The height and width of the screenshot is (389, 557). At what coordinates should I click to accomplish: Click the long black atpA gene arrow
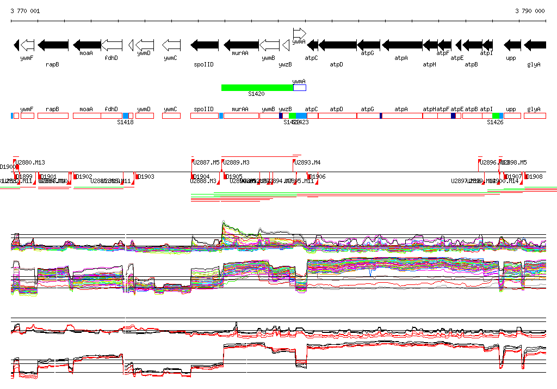[x=402, y=45]
